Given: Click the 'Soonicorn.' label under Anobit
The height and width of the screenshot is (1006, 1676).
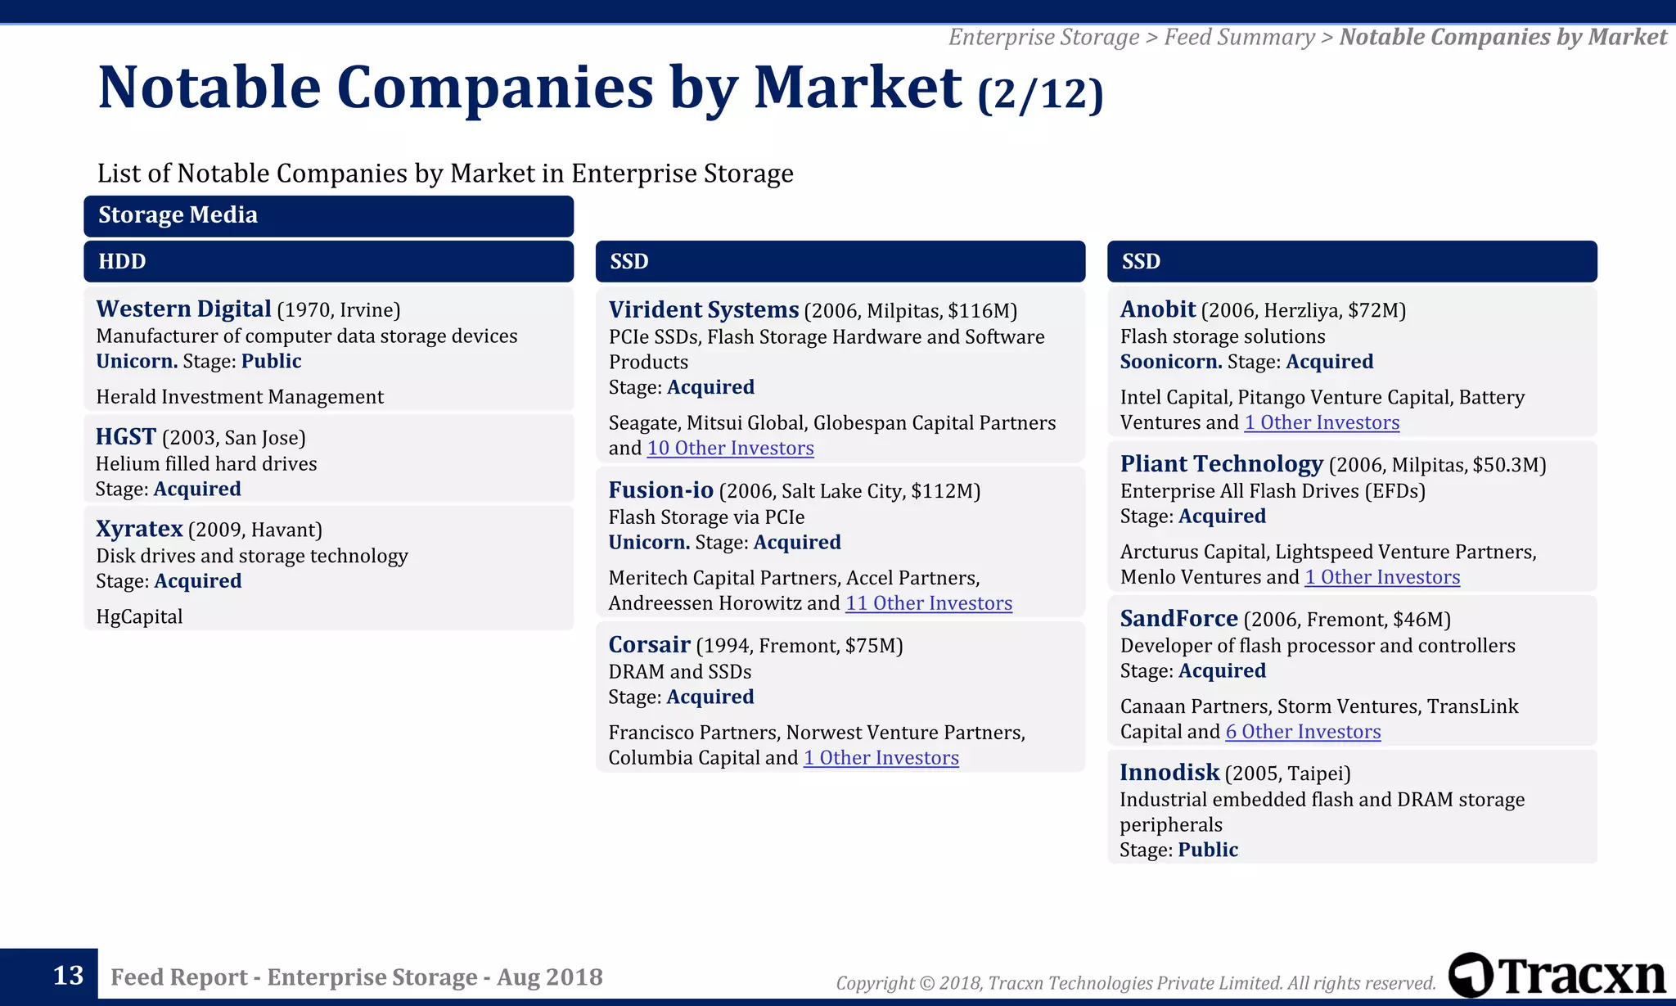Looking at the screenshot, I should pos(1171,362).
